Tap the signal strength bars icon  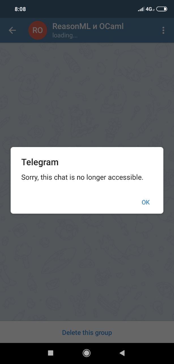point(141,9)
